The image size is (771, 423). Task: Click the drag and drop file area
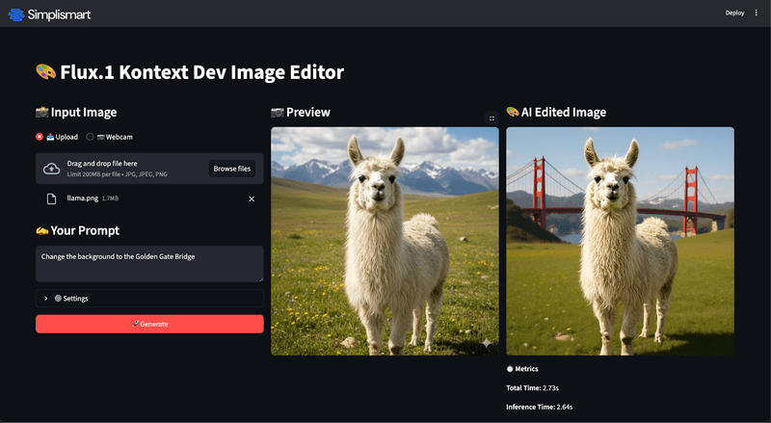click(149, 169)
